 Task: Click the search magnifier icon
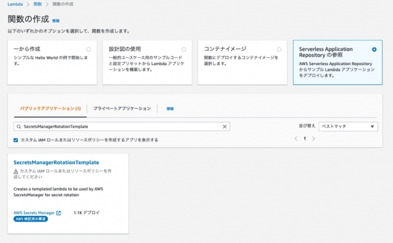tap(19, 127)
